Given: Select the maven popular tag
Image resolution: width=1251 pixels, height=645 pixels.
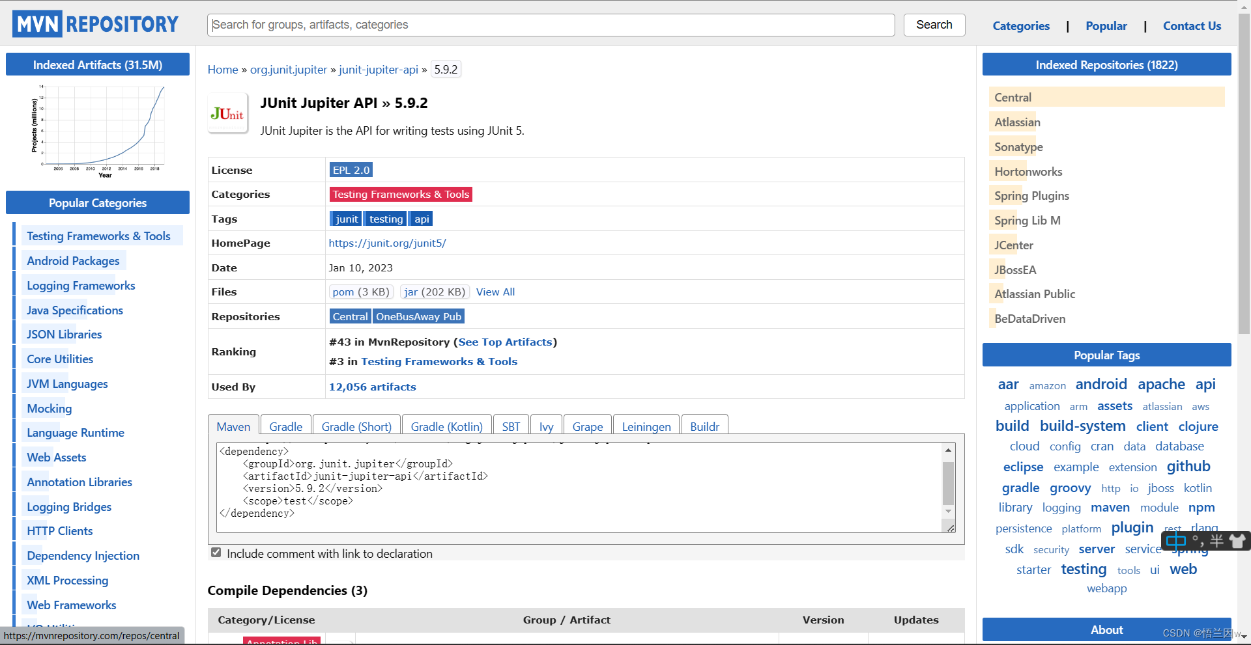Looking at the screenshot, I should pyautogui.click(x=1110, y=508).
